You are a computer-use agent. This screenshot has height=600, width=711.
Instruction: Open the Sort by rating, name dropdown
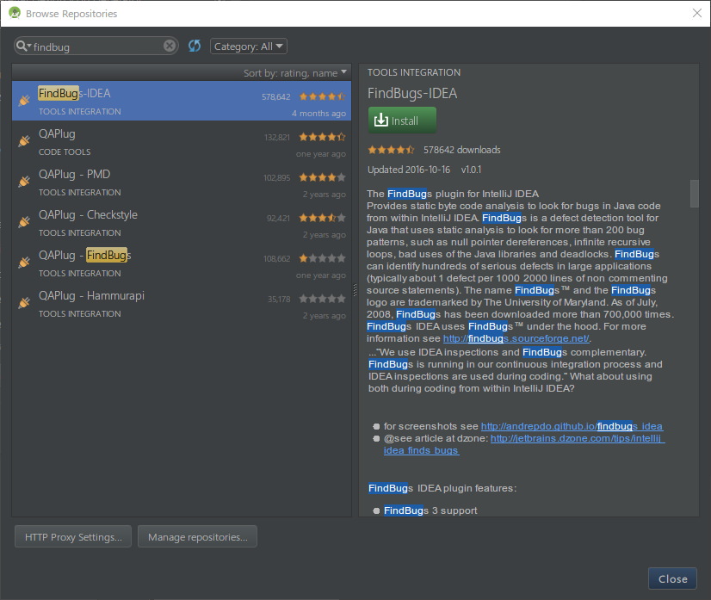click(x=294, y=72)
